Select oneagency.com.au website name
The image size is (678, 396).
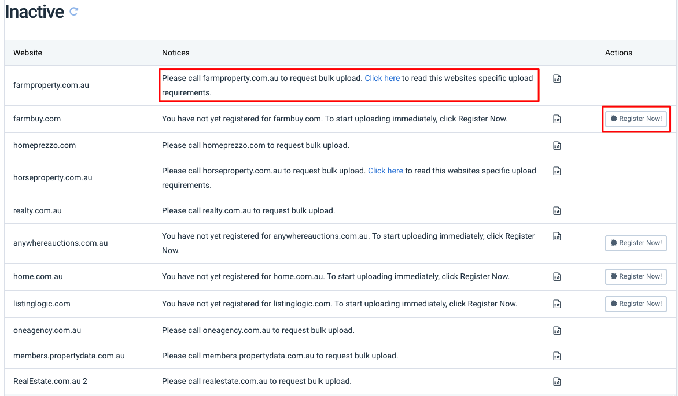pyautogui.click(x=47, y=330)
